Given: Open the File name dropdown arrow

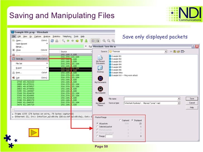Looking at the screenshot, I should tap(179, 99).
